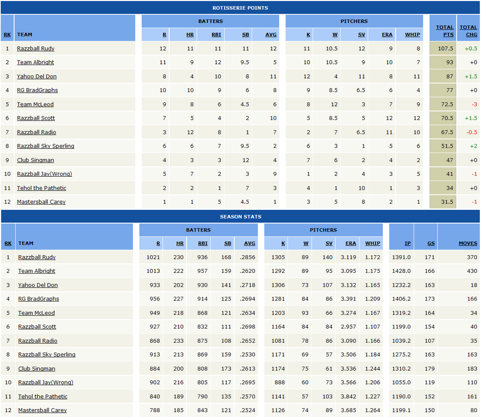The width and height of the screenshot is (481, 417).
Task: Sort Rotisserie Points by WHIP header
Action: pyautogui.click(x=412, y=35)
